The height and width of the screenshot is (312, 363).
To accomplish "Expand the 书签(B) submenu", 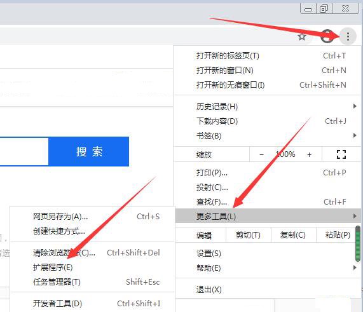I will click(x=268, y=135).
